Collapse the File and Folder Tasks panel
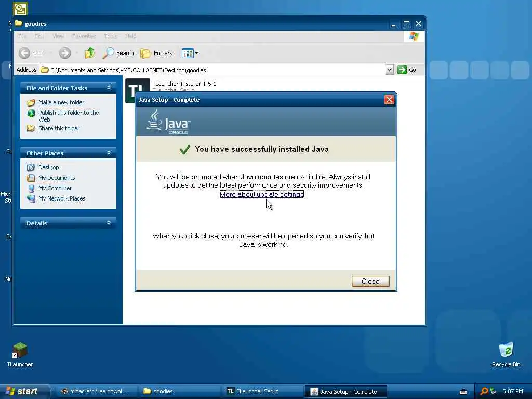 [x=109, y=88]
